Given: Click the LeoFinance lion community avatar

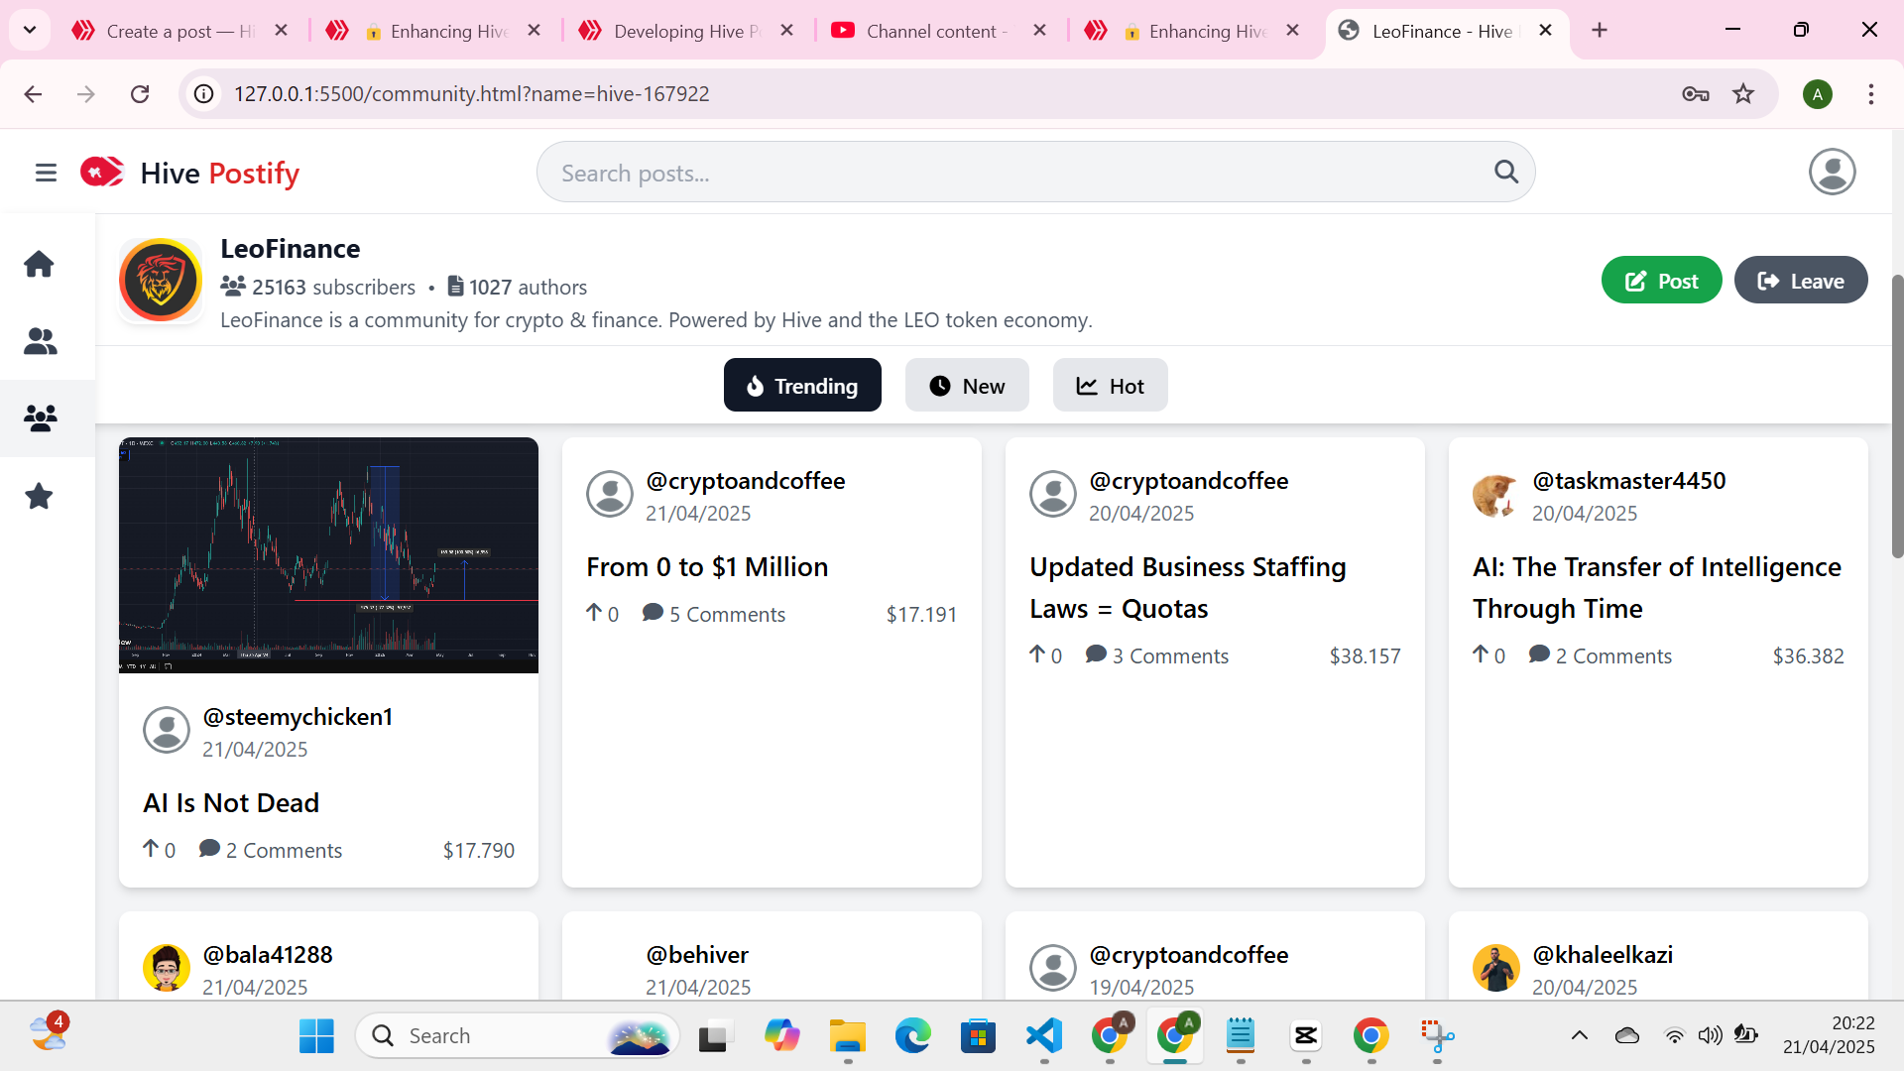Looking at the screenshot, I should (161, 280).
